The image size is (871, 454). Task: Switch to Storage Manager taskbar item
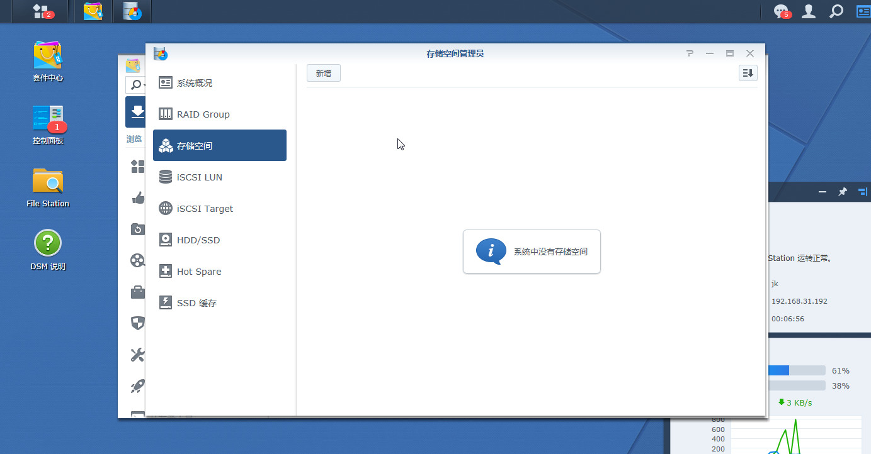pyautogui.click(x=132, y=11)
